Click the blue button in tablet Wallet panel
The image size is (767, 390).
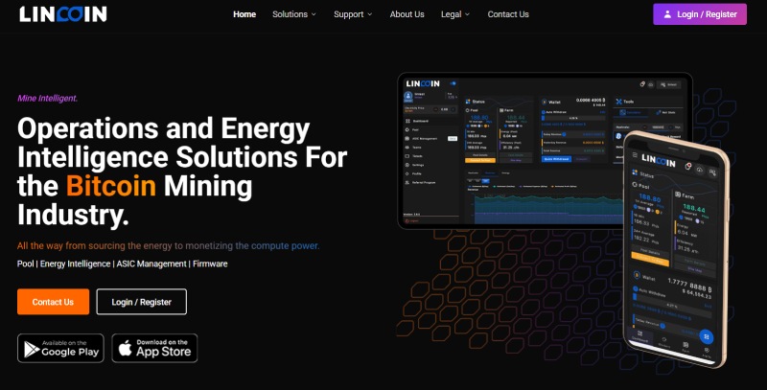[556, 159]
